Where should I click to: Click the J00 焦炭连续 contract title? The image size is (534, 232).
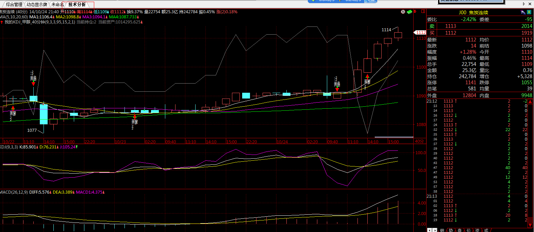(x=473, y=13)
